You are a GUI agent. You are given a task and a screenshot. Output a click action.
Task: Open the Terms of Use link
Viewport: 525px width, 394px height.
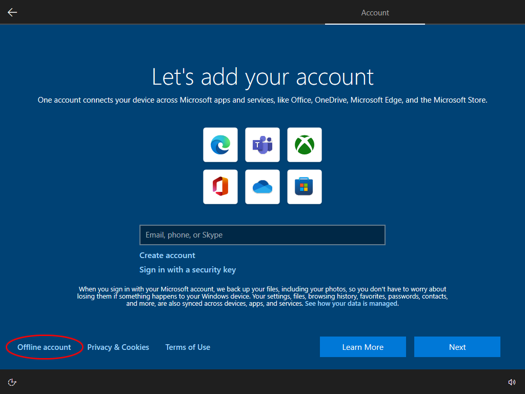point(188,347)
